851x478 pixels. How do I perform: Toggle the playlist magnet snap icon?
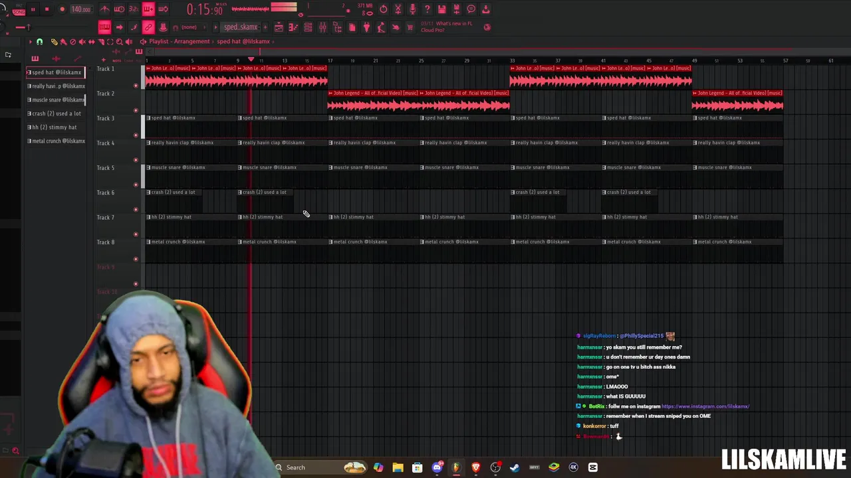coord(39,42)
